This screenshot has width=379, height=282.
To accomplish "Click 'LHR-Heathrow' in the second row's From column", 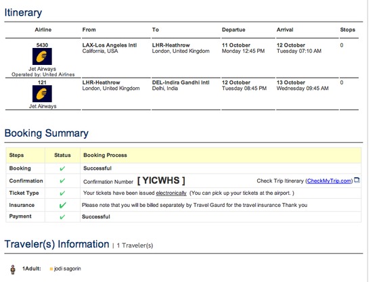I will pos(101,83).
